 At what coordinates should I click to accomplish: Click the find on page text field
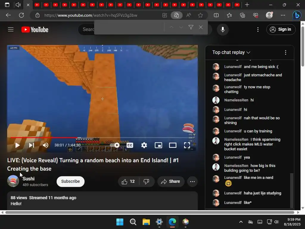129,27
